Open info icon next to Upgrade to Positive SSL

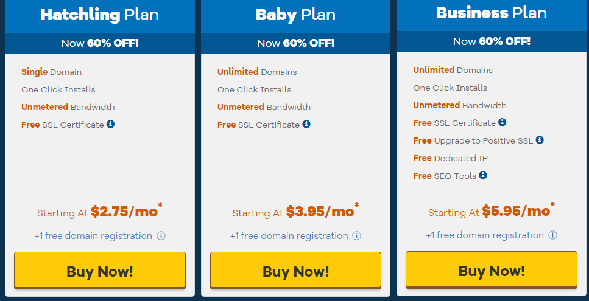540,140
